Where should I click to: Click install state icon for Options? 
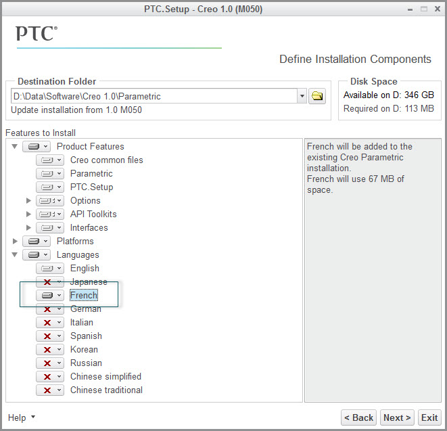pyautogui.click(x=47, y=200)
